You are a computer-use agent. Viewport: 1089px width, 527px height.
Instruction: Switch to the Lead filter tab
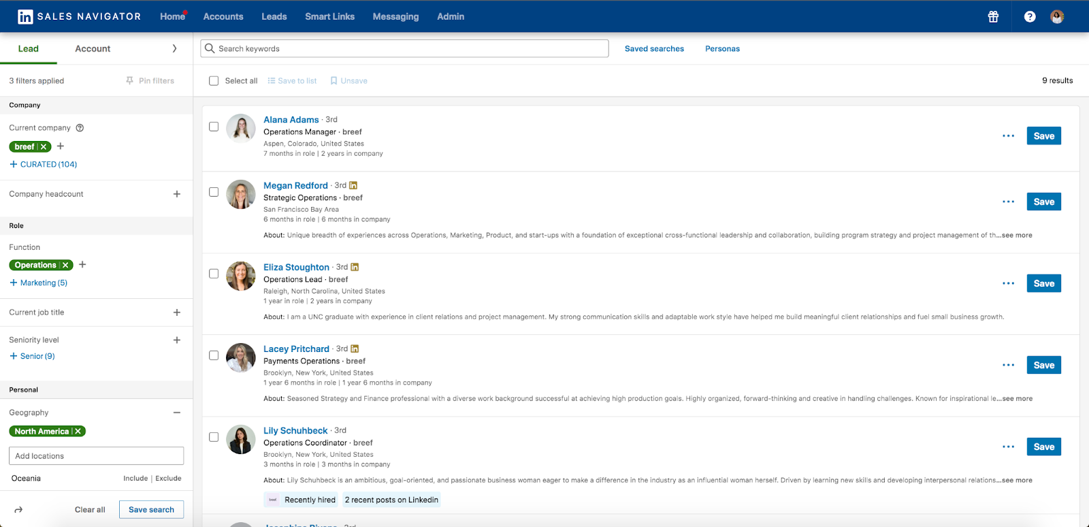point(29,48)
